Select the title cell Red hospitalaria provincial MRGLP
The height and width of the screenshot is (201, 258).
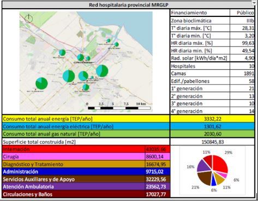(128, 5)
